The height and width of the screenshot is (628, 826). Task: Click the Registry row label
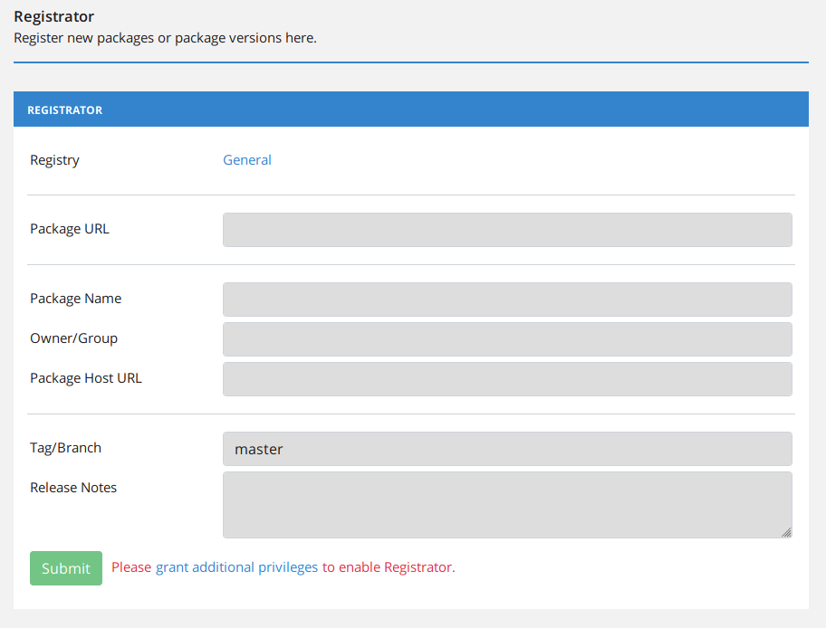click(x=54, y=159)
